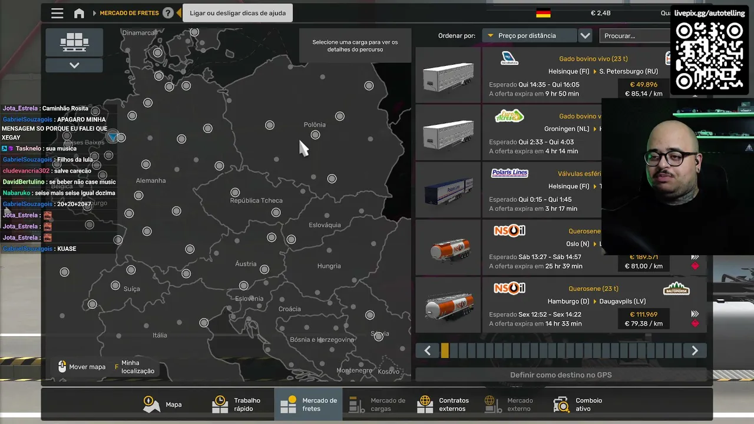This screenshot has width=754, height=424.
Task: Focus the 'Procurar...' search field
Action: pos(634,36)
